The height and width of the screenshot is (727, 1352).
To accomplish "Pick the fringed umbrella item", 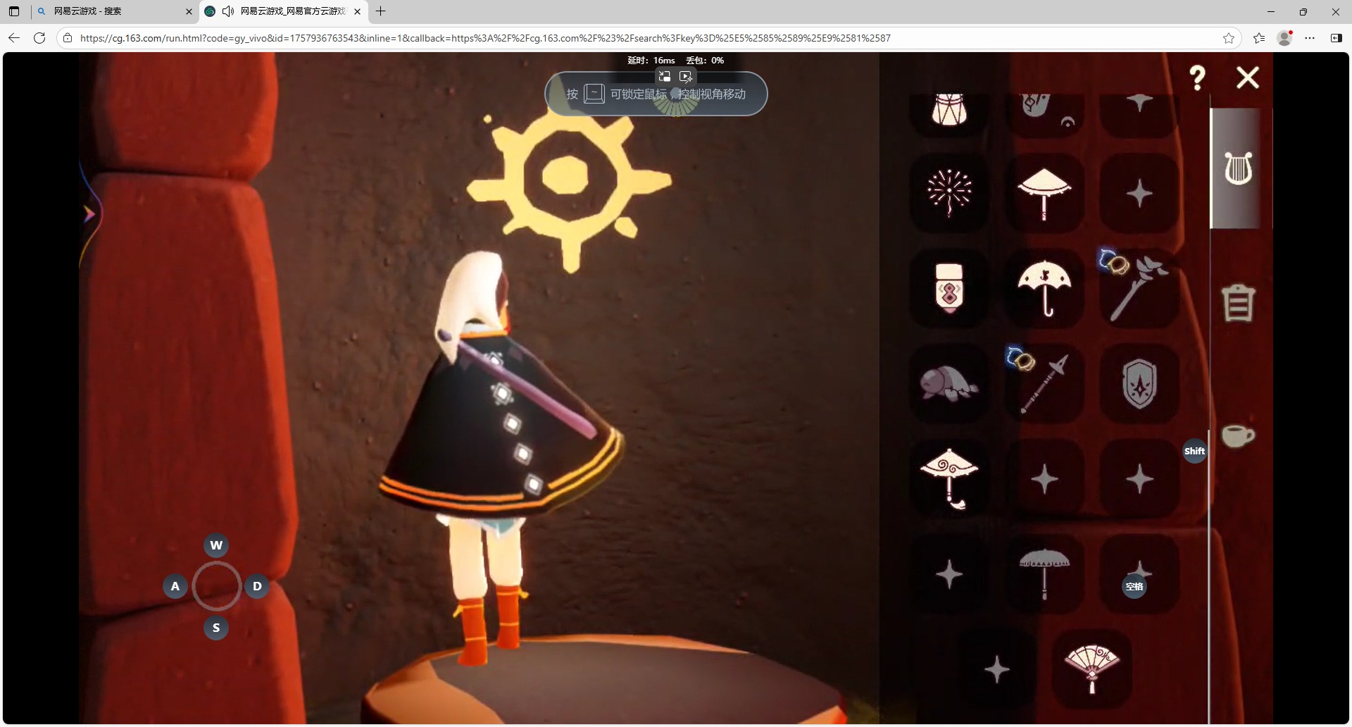I will pos(1044,573).
